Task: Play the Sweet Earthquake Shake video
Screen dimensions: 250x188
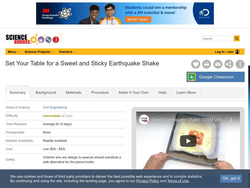Action: coord(188,141)
